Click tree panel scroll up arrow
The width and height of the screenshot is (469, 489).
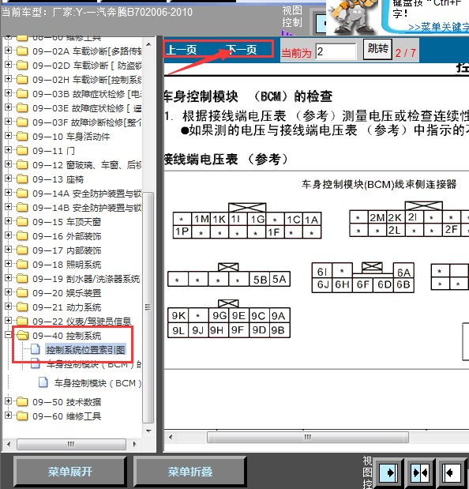tap(148, 44)
